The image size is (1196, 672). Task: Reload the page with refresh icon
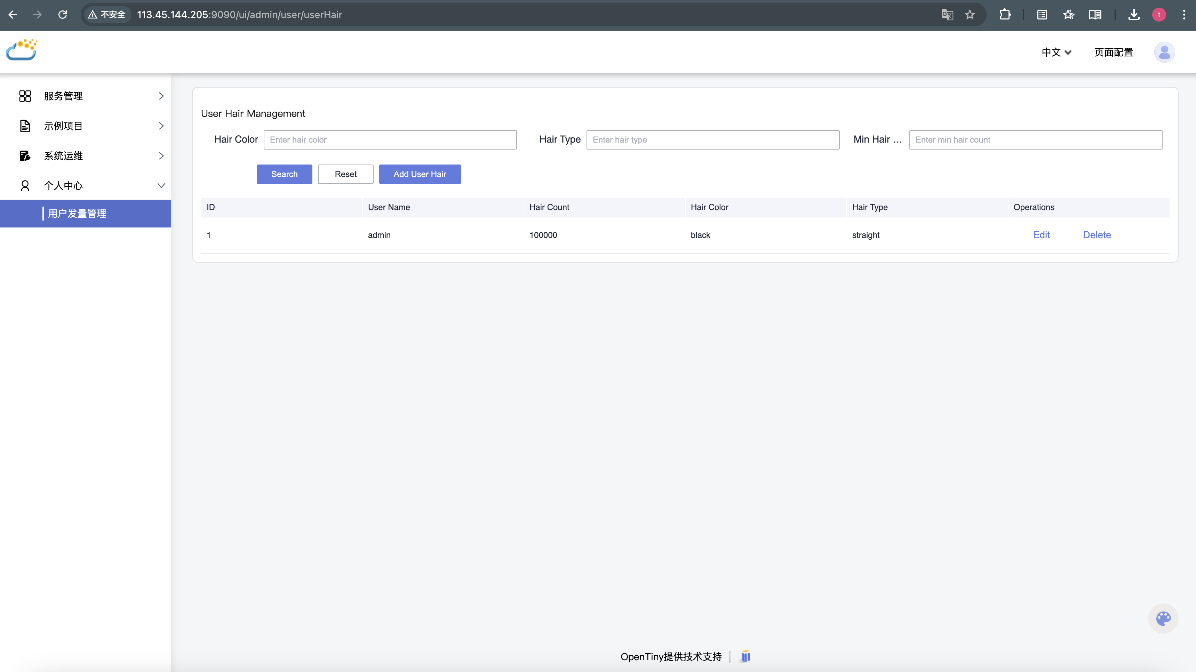coord(63,15)
